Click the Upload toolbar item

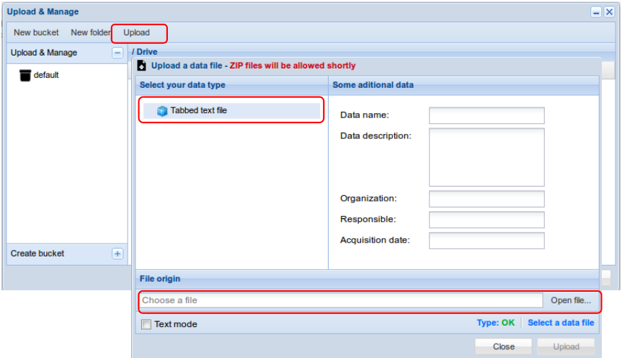(x=137, y=32)
